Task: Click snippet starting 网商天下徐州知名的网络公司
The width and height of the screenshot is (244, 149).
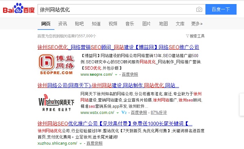Action: [x=141, y=100]
